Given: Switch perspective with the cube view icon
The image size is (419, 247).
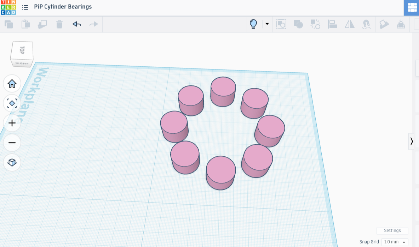Looking at the screenshot, I should tap(12, 162).
